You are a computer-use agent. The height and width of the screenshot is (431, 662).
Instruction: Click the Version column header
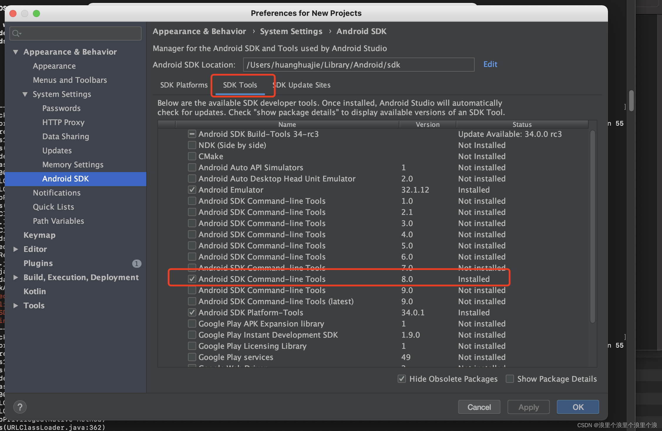[428, 124]
